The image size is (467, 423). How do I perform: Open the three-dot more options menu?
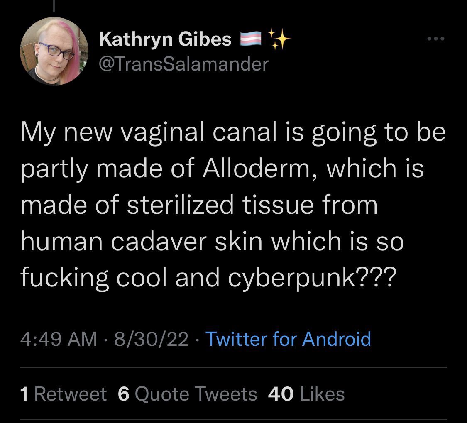tap(437, 39)
